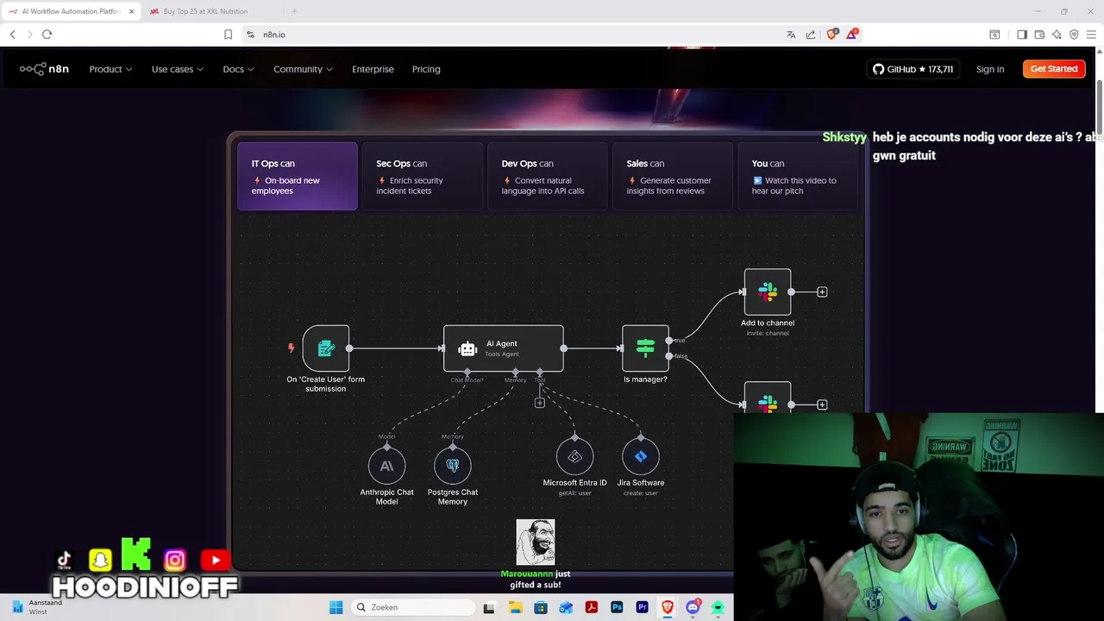The width and height of the screenshot is (1104, 621).
Task: Open the Brave Shields lion icon
Action: pyautogui.click(x=831, y=34)
